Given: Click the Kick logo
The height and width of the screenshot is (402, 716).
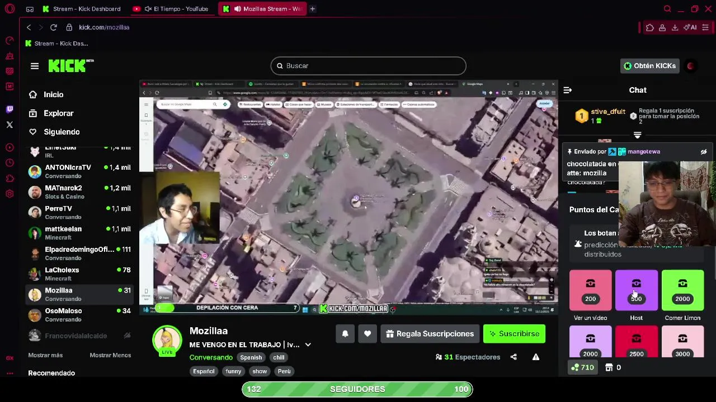Looking at the screenshot, I should (x=70, y=65).
